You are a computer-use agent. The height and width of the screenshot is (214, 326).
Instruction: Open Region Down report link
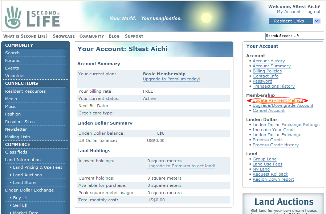coord(273,179)
